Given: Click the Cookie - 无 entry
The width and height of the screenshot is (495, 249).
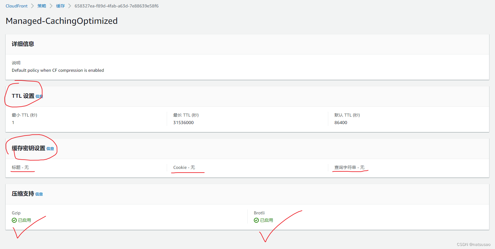Looking at the screenshot, I should pos(184,167).
